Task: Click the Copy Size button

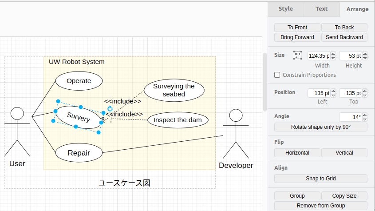Action: pos(344,196)
